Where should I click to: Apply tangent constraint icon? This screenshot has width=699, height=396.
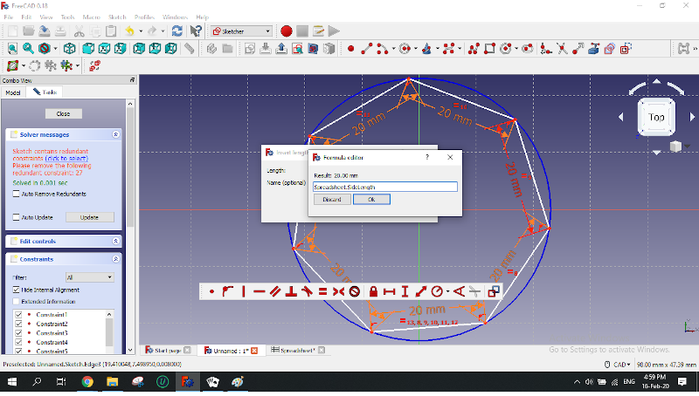tap(307, 291)
